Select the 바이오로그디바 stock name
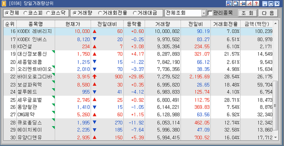 35,77
